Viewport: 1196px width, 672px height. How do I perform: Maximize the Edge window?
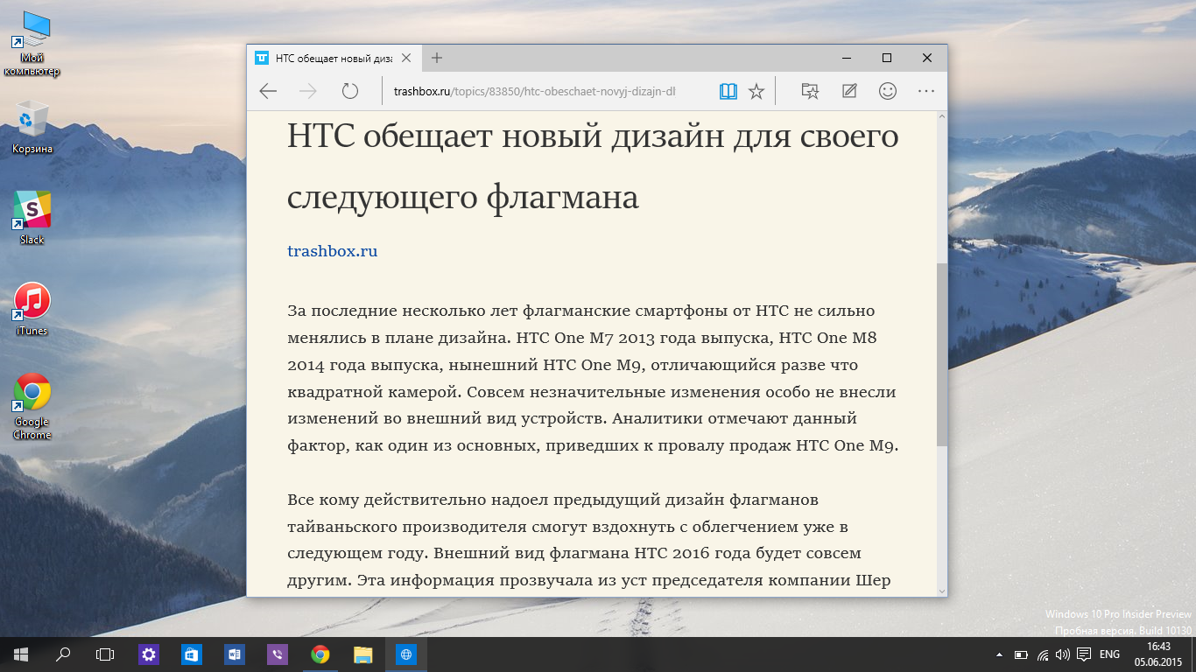[x=887, y=58]
